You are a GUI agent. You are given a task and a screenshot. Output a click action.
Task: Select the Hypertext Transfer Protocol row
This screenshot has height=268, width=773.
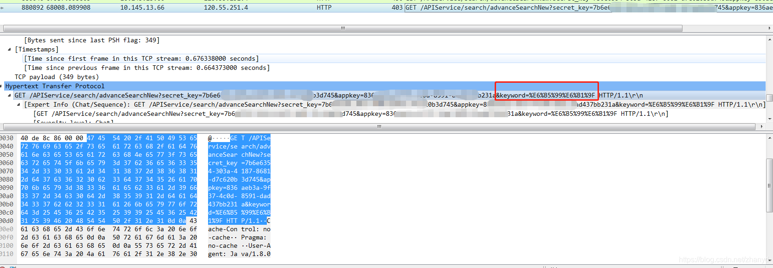tap(385, 86)
